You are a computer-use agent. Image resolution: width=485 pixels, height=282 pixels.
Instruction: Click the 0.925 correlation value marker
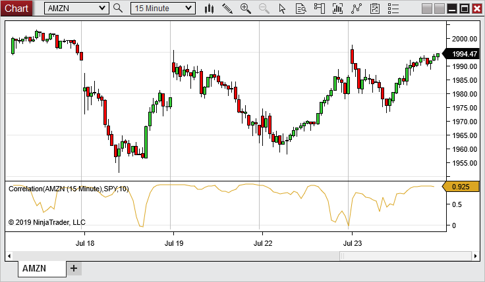click(x=461, y=187)
